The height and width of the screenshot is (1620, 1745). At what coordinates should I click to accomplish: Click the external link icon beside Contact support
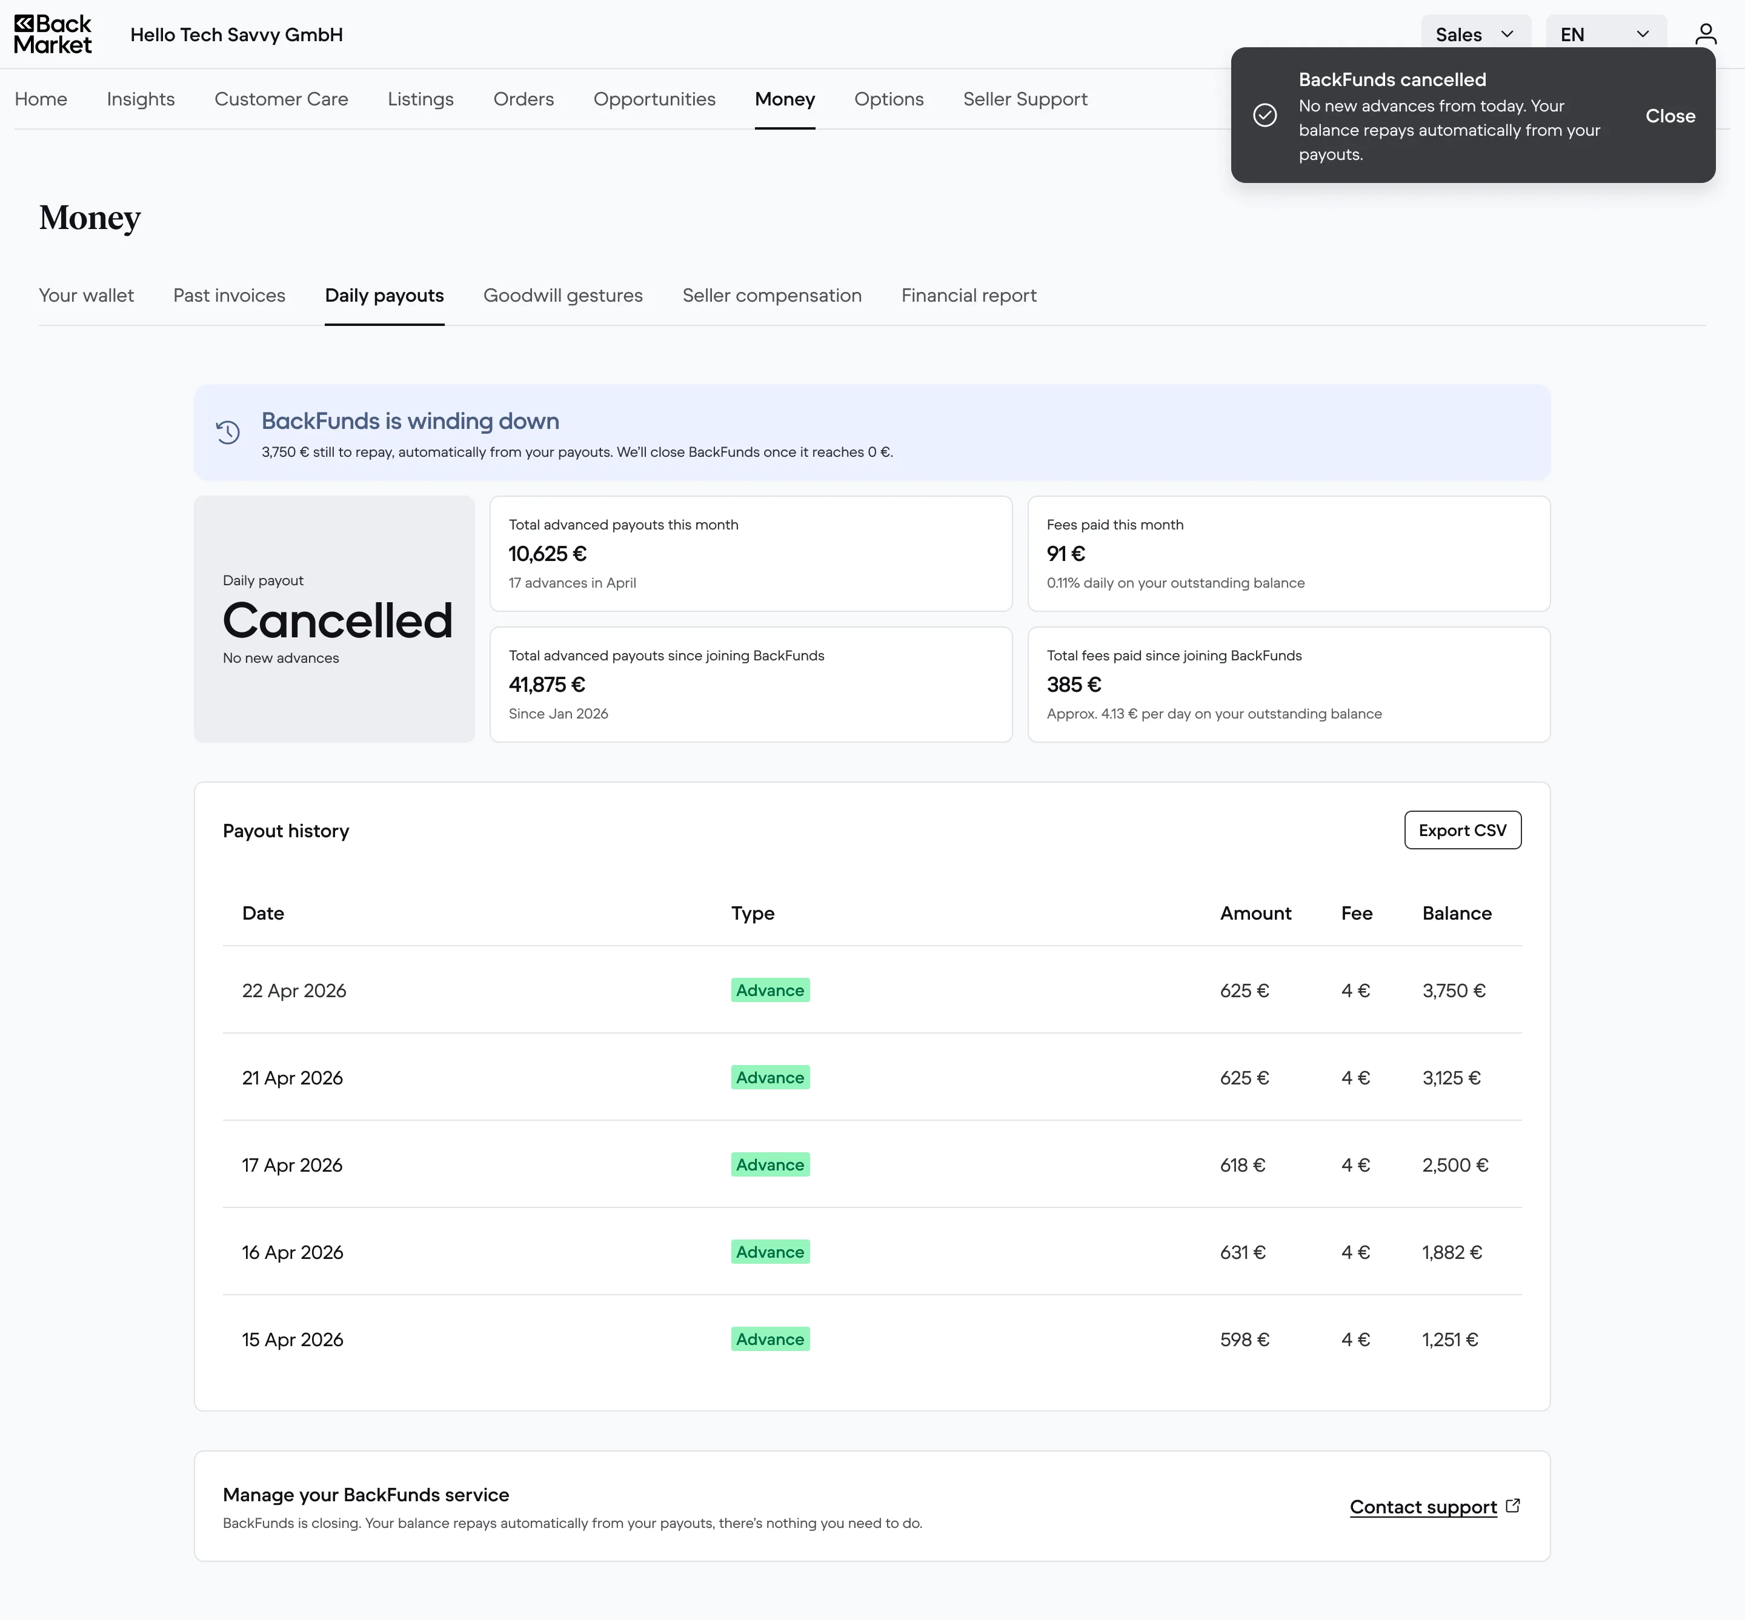click(x=1512, y=1505)
